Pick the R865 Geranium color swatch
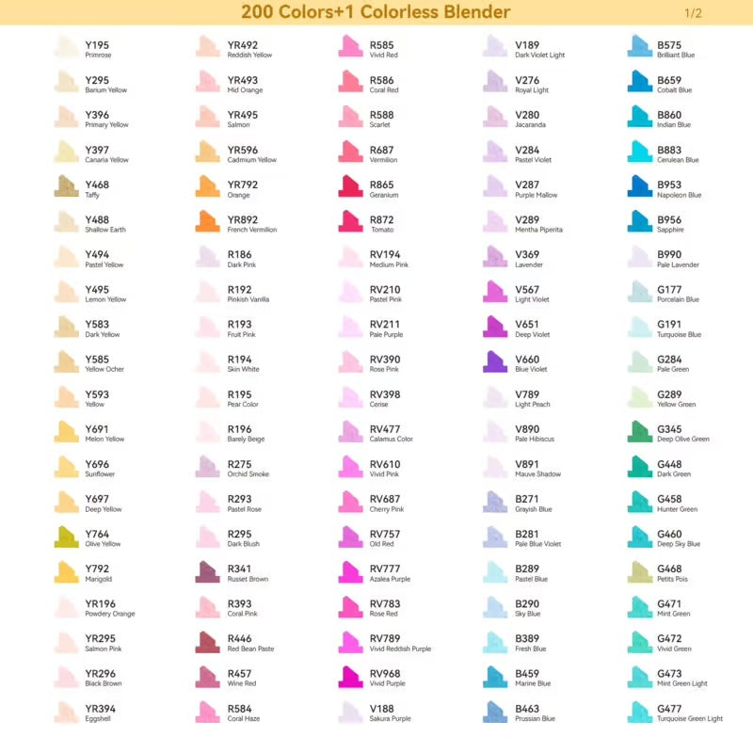 point(350,186)
